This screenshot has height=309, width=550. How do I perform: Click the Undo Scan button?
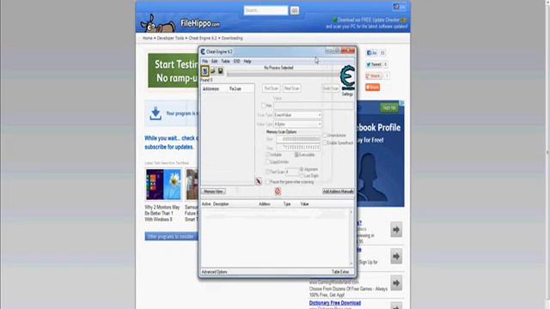coord(331,88)
